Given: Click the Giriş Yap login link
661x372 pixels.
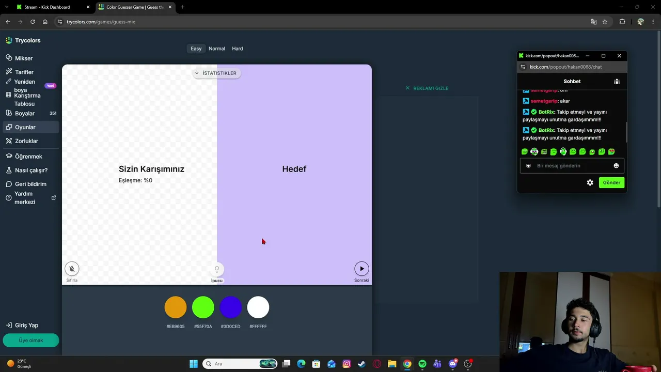Looking at the screenshot, I should click(23, 325).
